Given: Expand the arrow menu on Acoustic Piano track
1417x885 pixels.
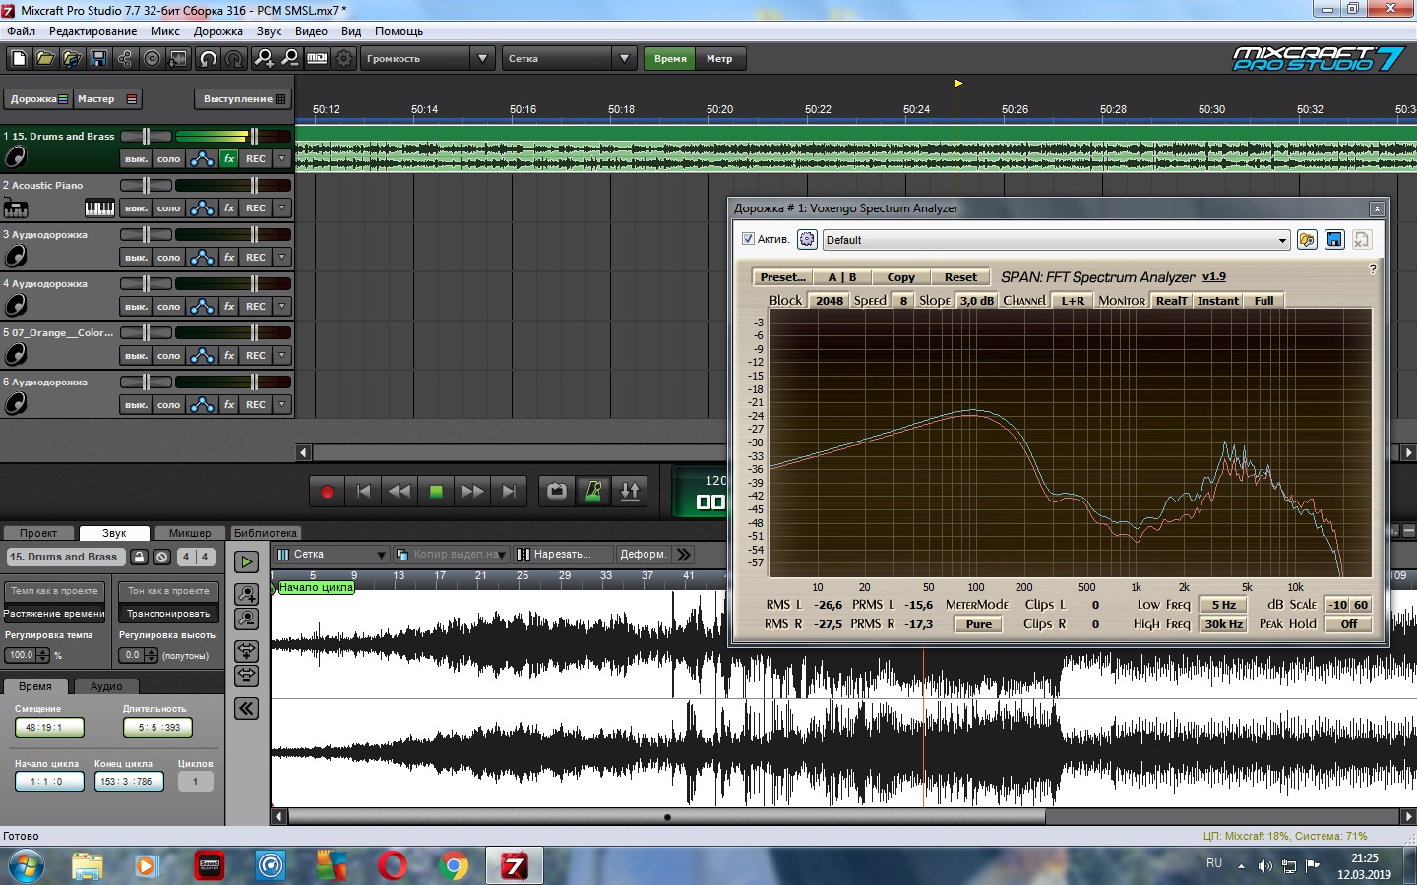Looking at the screenshot, I should click(x=282, y=207).
